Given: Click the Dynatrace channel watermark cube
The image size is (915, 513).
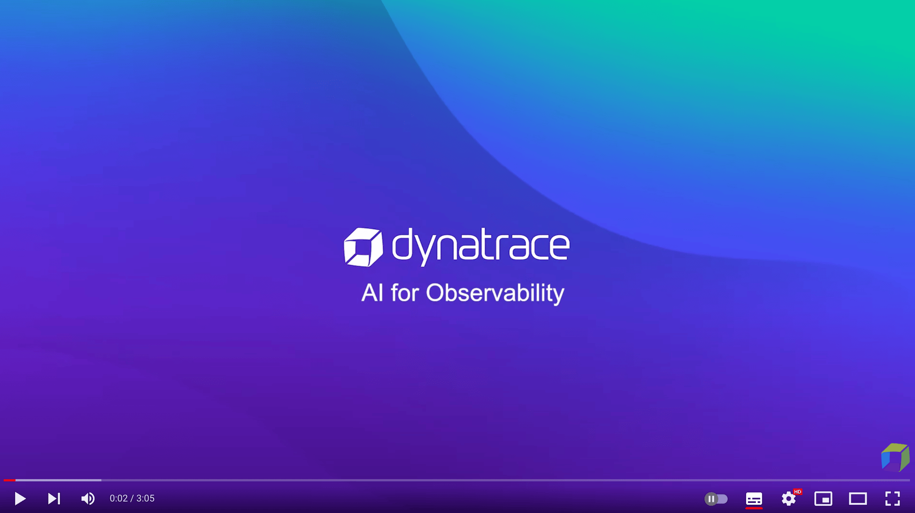Looking at the screenshot, I should pyautogui.click(x=895, y=457).
